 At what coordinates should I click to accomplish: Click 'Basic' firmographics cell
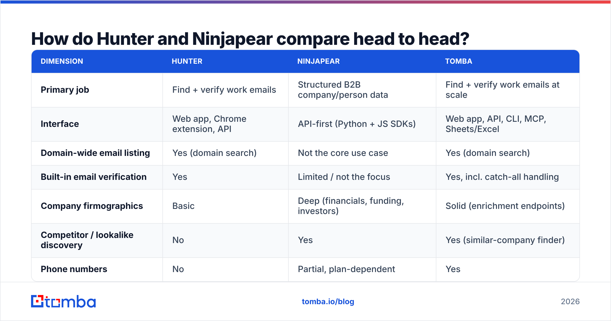click(x=183, y=206)
